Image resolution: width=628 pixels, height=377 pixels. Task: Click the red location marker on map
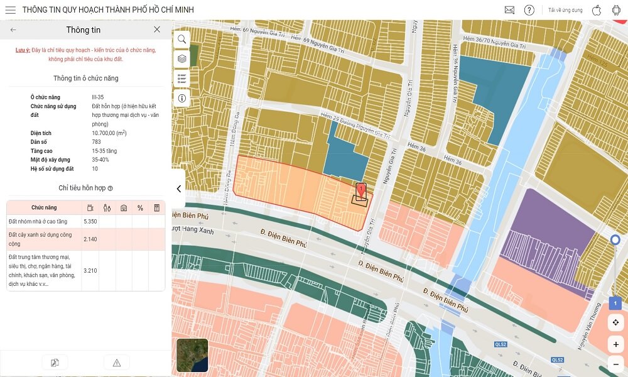pos(361,190)
